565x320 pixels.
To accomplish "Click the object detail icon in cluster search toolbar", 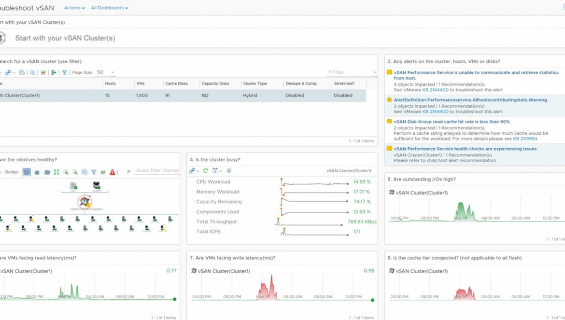I will [22, 72].
